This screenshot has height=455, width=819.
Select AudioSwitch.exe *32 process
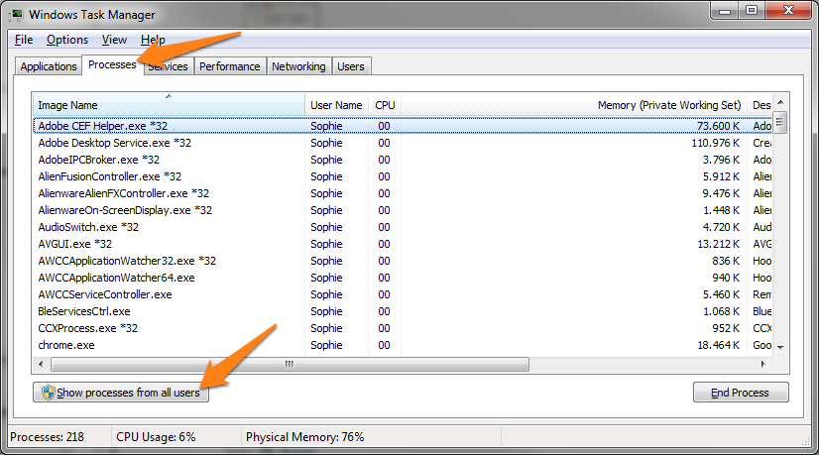pyautogui.click(x=404, y=227)
